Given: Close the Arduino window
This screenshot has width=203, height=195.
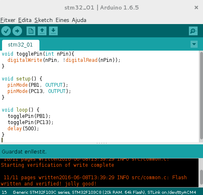Looking at the screenshot, I should point(196,7).
